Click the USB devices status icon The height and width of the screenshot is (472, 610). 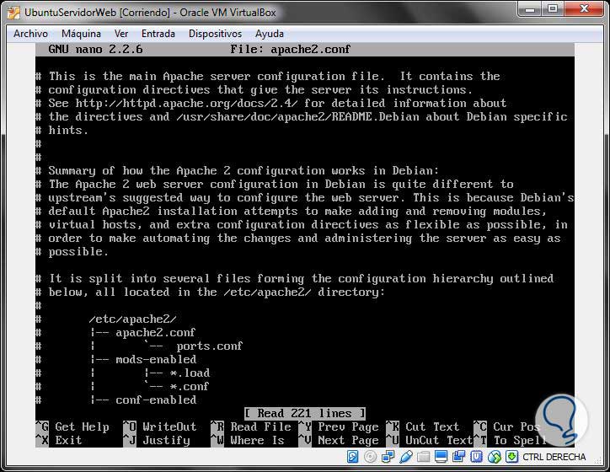coord(406,457)
